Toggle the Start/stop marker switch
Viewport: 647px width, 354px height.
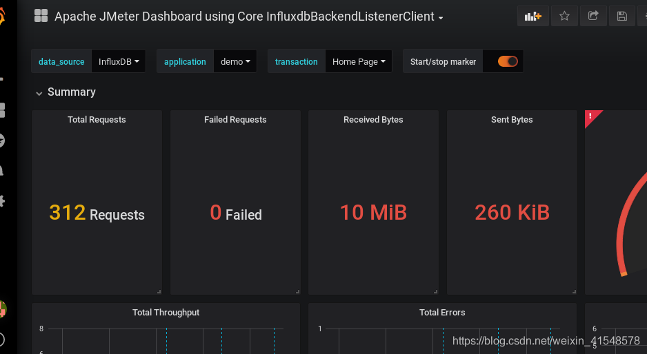[508, 61]
